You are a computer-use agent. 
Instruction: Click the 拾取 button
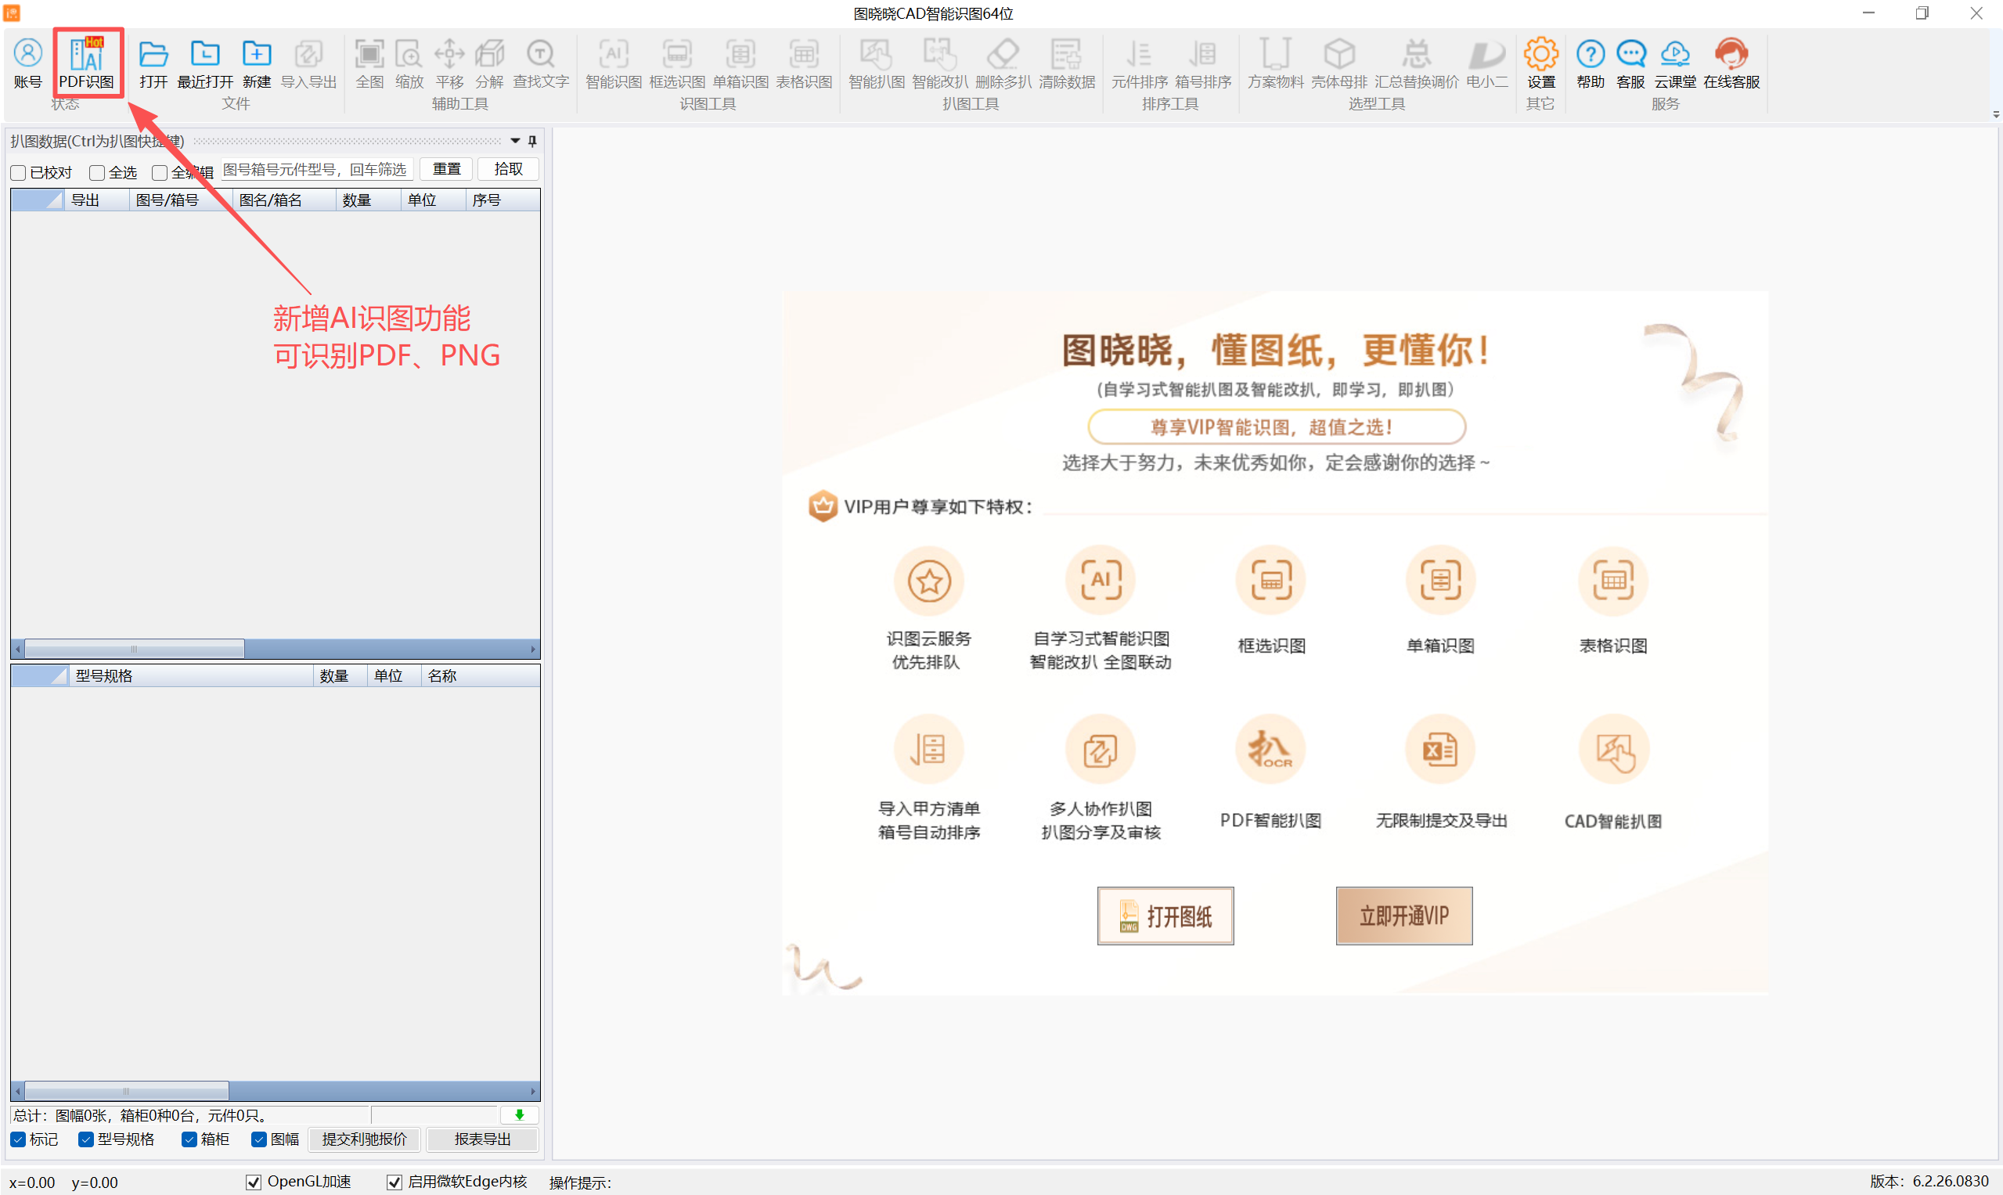pyautogui.click(x=508, y=169)
